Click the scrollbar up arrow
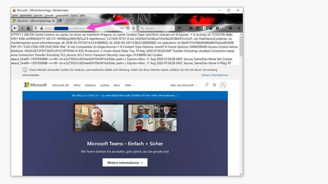 point(241,34)
